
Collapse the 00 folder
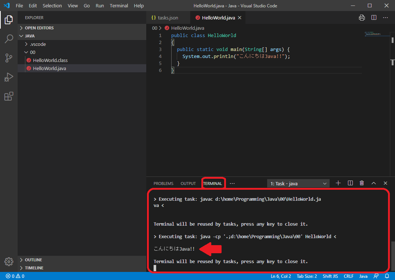[x=33, y=52]
